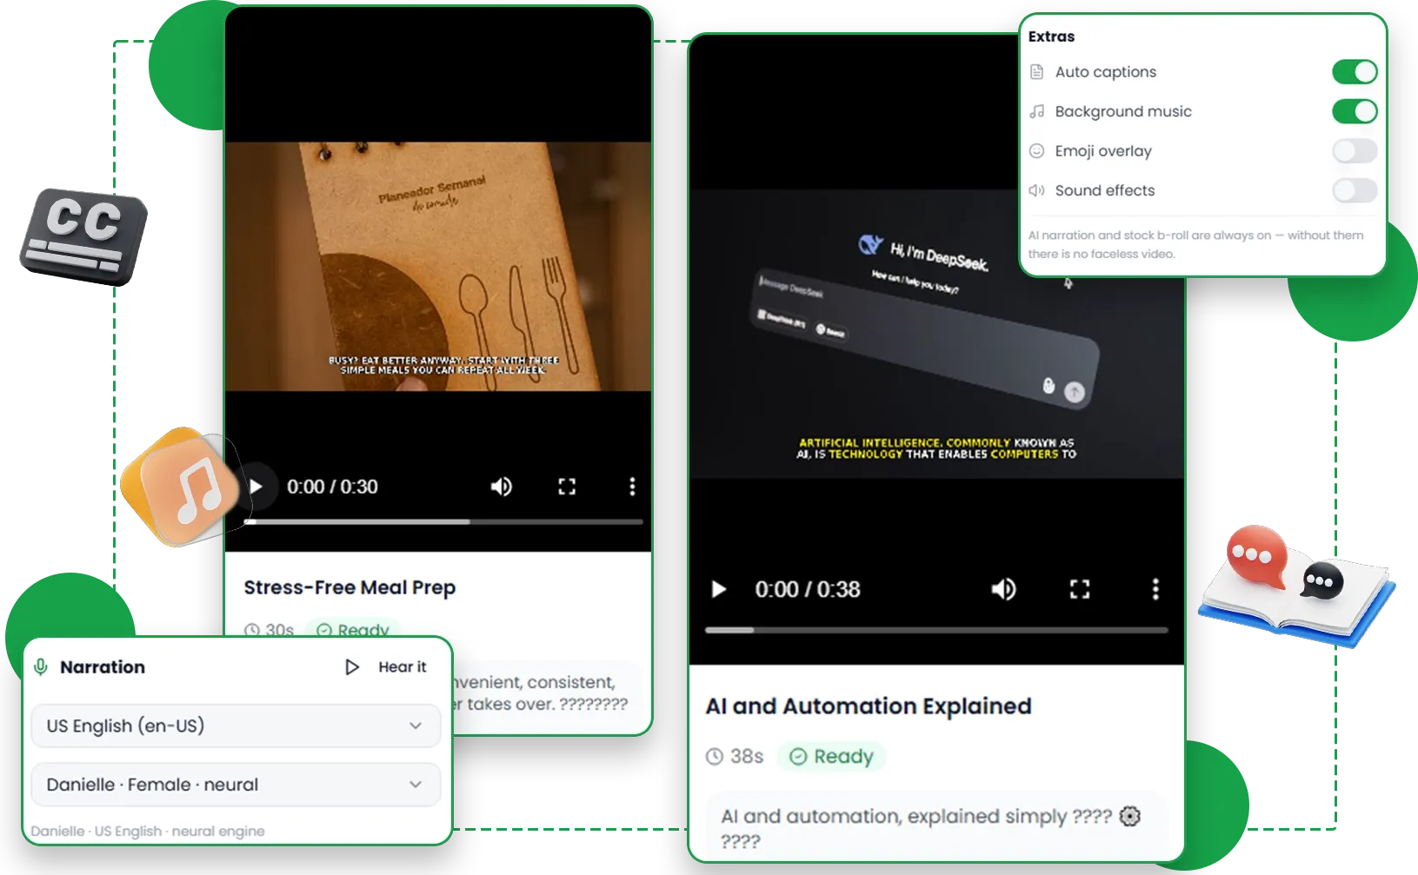Viewport: 1418px width, 875px height.
Task: Select the AI and Automation Explained title
Action: (x=869, y=706)
